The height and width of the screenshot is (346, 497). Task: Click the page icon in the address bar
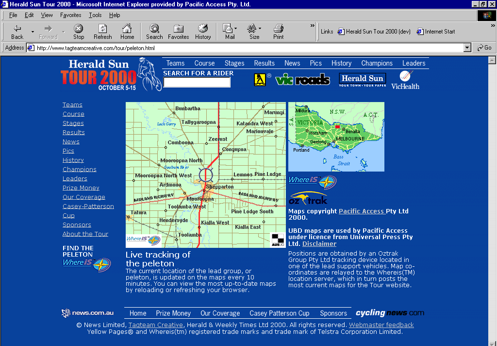(x=31, y=48)
